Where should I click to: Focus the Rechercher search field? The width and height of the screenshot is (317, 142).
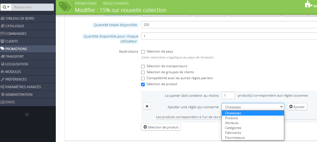33,7
